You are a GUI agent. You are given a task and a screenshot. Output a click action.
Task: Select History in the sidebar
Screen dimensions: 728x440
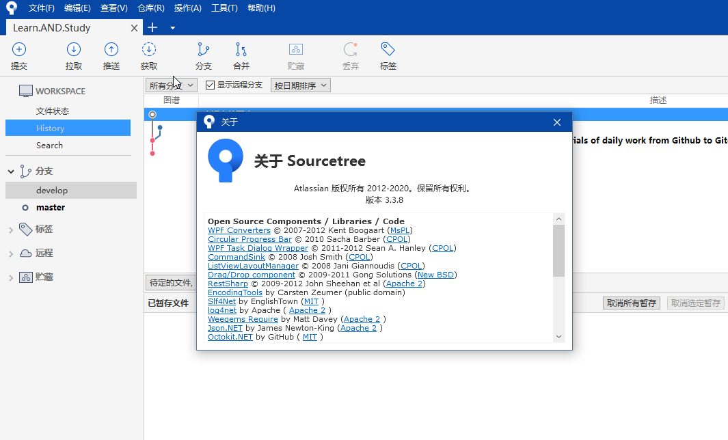point(68,128)
